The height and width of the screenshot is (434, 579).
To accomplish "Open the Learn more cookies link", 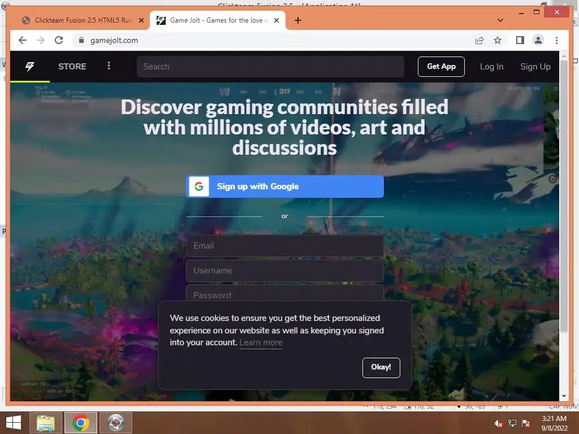I will click(261, 342).
